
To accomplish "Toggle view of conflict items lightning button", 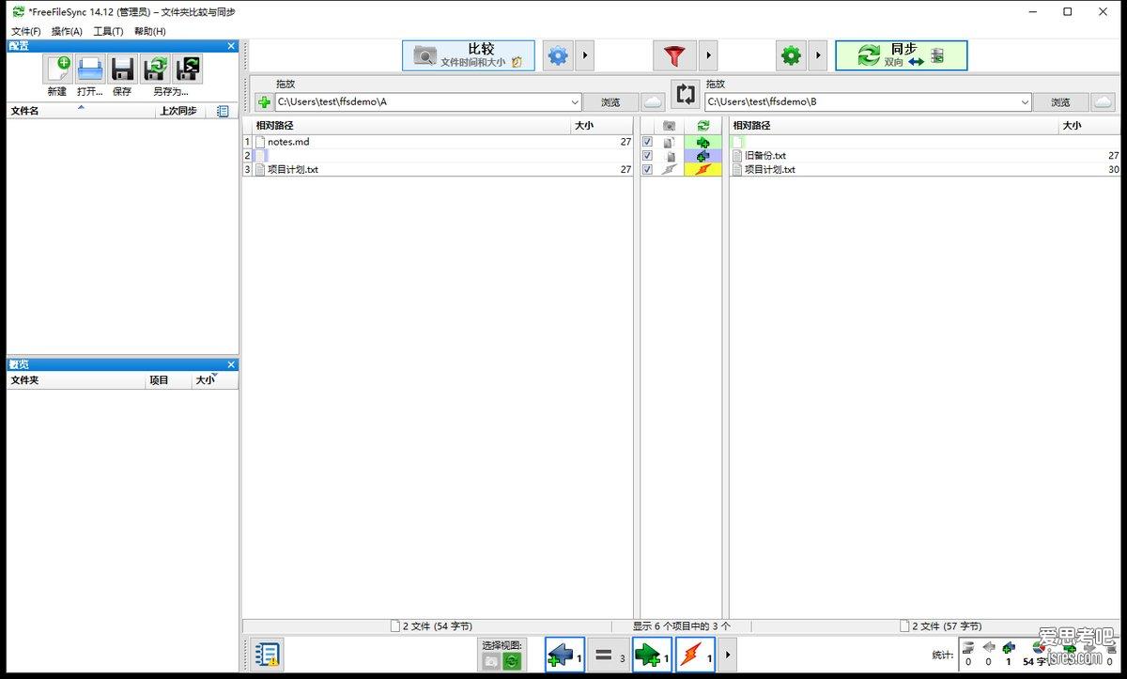I will (x=696, y=655).
